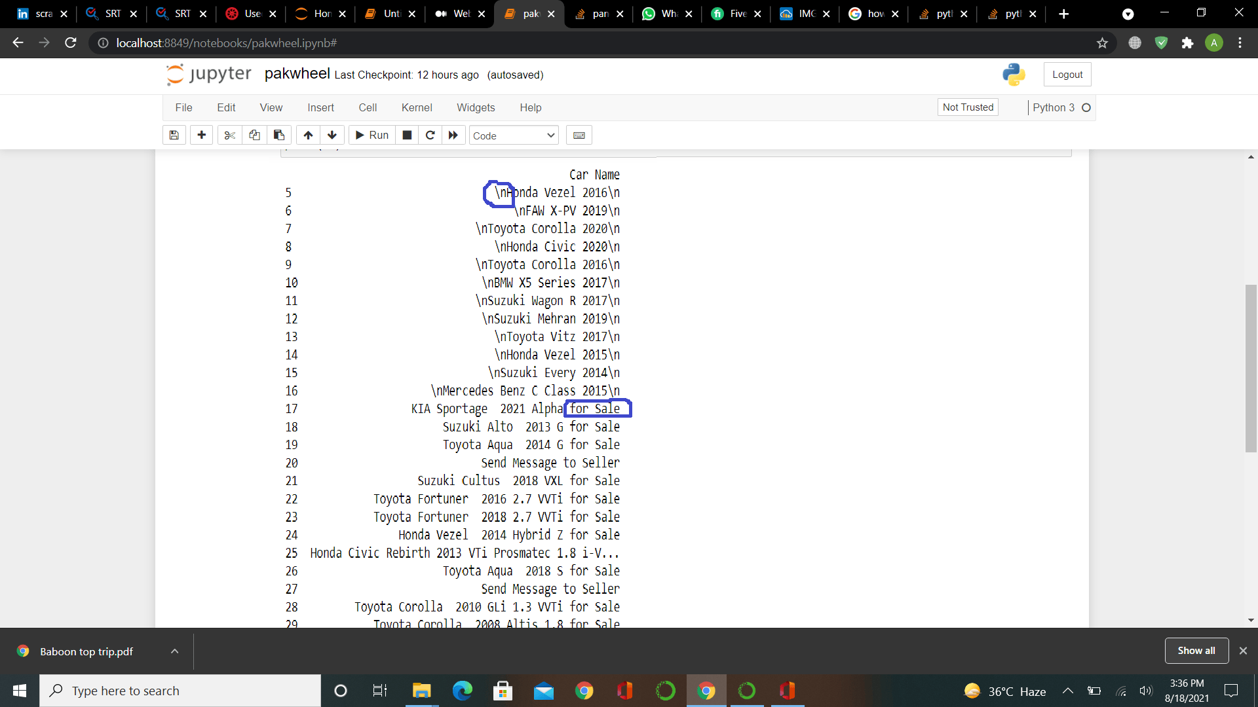Open the Windows Start menu
This screenshot has height=707, width=1258.
[x=20, y=691]
